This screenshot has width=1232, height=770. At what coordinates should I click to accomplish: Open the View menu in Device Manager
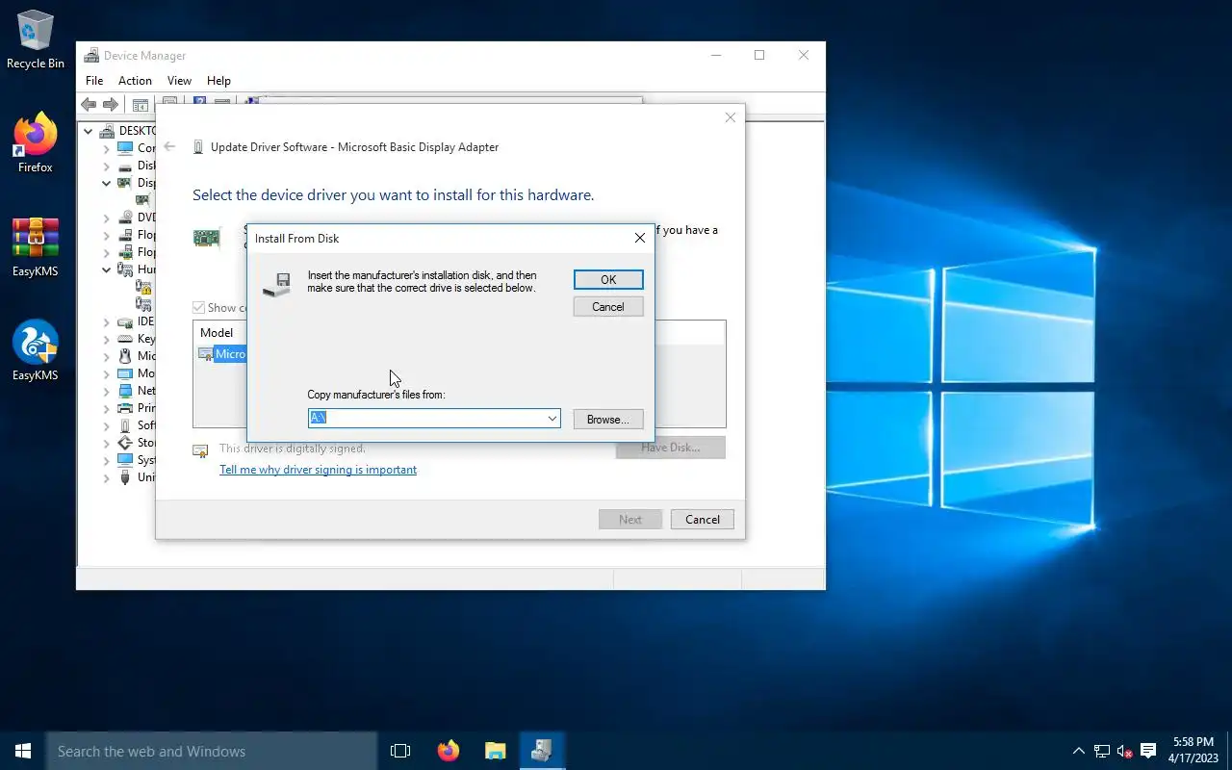[x=179, y=81]
